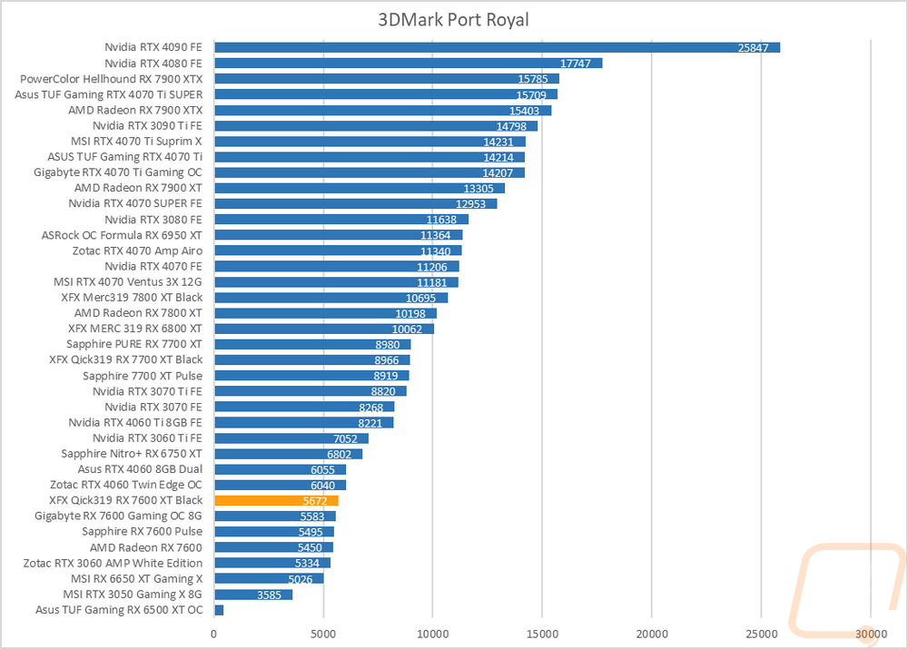The image size is (908, 649).
Task: Select the AMD Radeon RX 7600 label
Action: click(146, 547)
